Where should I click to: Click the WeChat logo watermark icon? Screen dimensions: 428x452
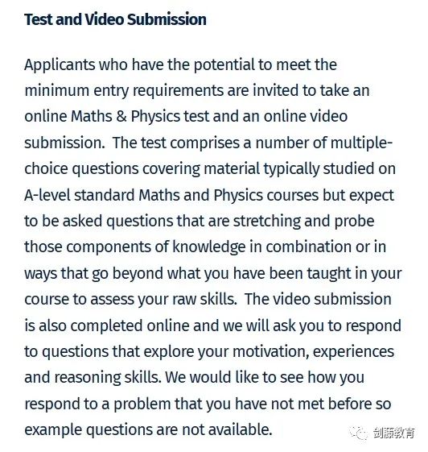(x=359, y=433)
